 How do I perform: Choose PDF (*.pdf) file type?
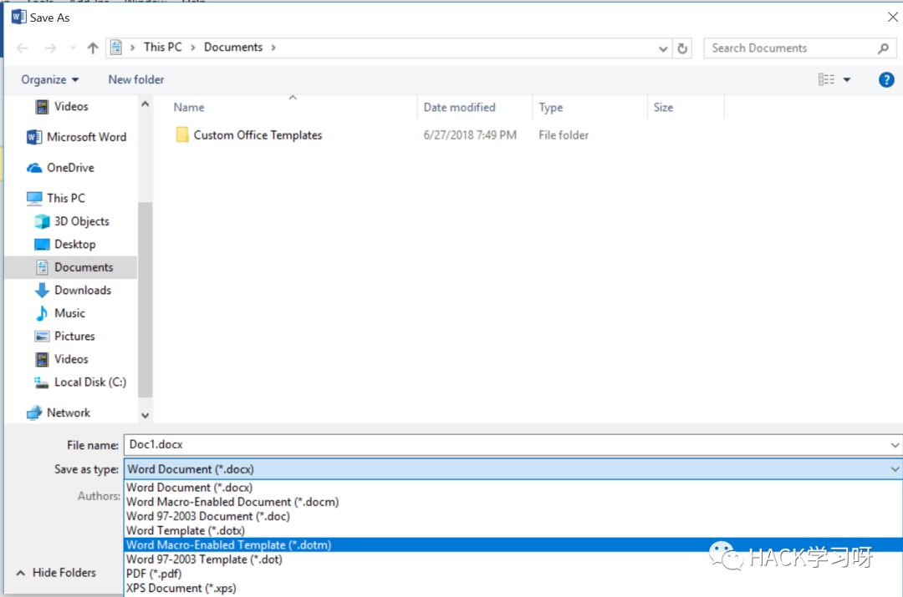pos(154,574)
